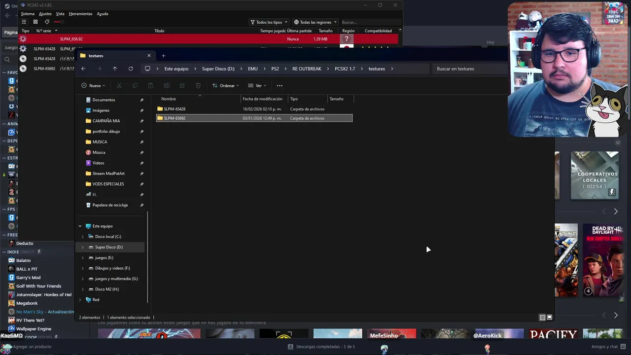Click the Copy icon in Explorer toolbar
This screenshot has height=355, width=631.
click(135, 86)
